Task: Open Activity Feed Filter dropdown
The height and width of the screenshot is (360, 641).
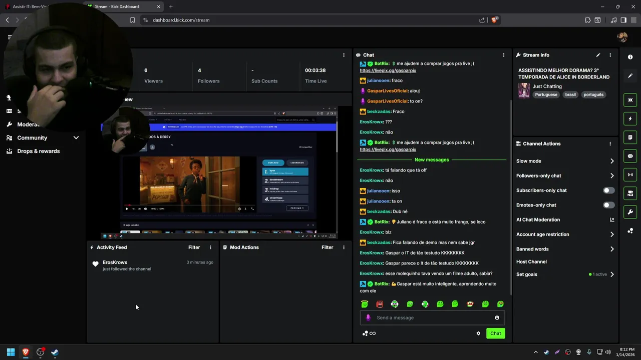Action: [194, 247]
